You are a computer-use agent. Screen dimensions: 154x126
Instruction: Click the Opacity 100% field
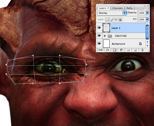pos(141,13)
